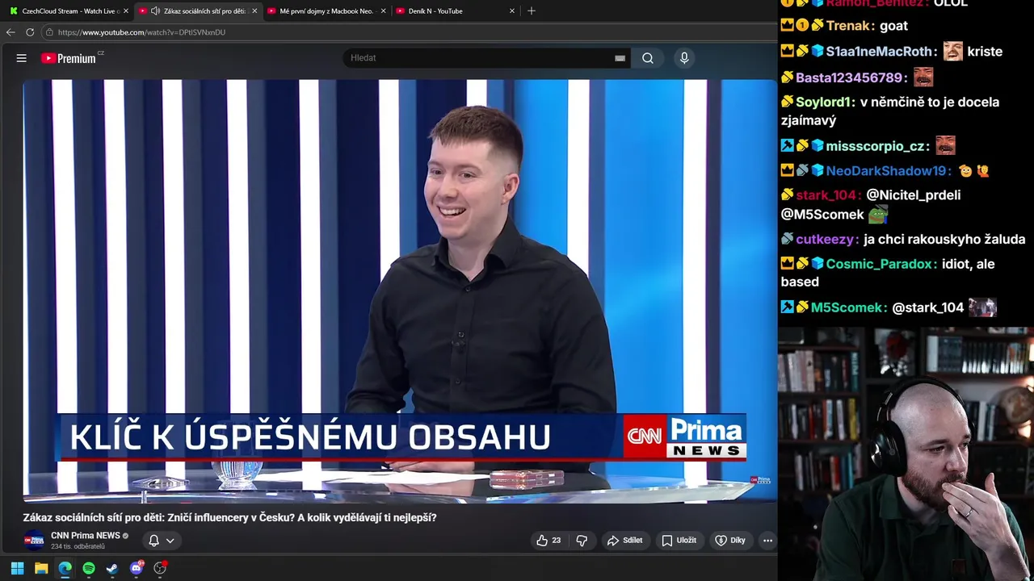Open the Windows Start menu
Image resolution: width=1034 pixels, height=581 pixels.
pyautogui.click(x=17, y=568)
